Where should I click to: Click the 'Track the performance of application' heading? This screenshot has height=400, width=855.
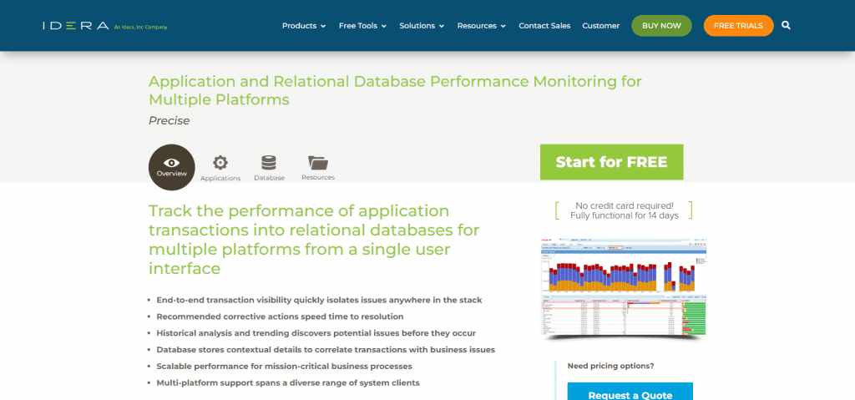tap(314, 240)
